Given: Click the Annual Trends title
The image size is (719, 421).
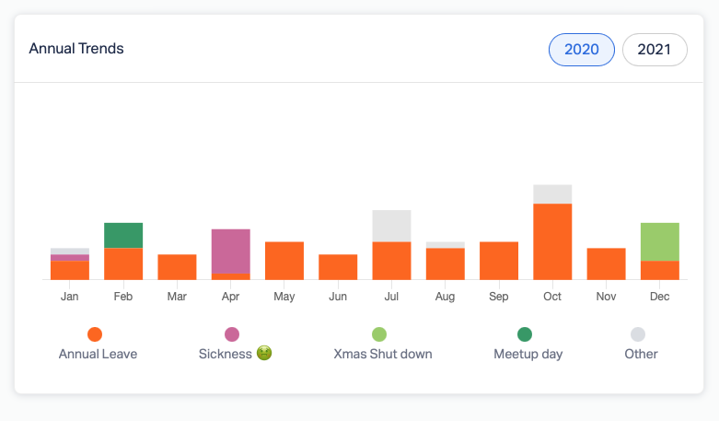Looking at the screenshot, I should (x=76, y=49).
